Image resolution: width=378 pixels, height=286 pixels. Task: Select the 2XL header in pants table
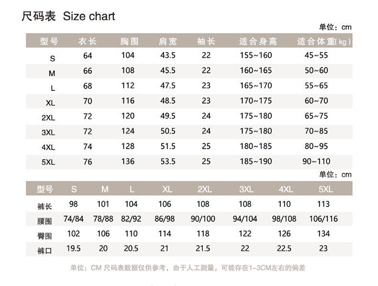coord(204,189)
